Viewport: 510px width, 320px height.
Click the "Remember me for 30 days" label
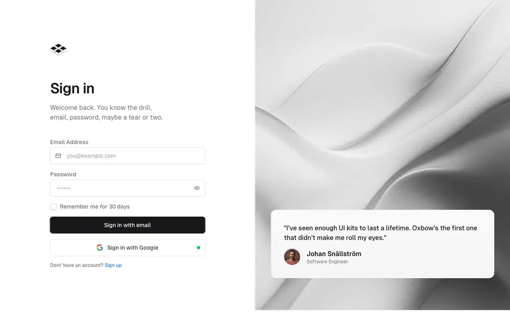pyautogui.click(x=95, y=207)
